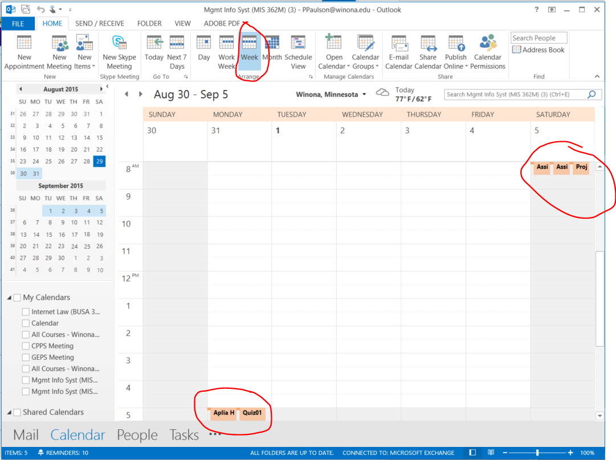Open the FOLDER ribbon tab
The width and height of the screenshot is (616, 460).
(x=149, y=23)
